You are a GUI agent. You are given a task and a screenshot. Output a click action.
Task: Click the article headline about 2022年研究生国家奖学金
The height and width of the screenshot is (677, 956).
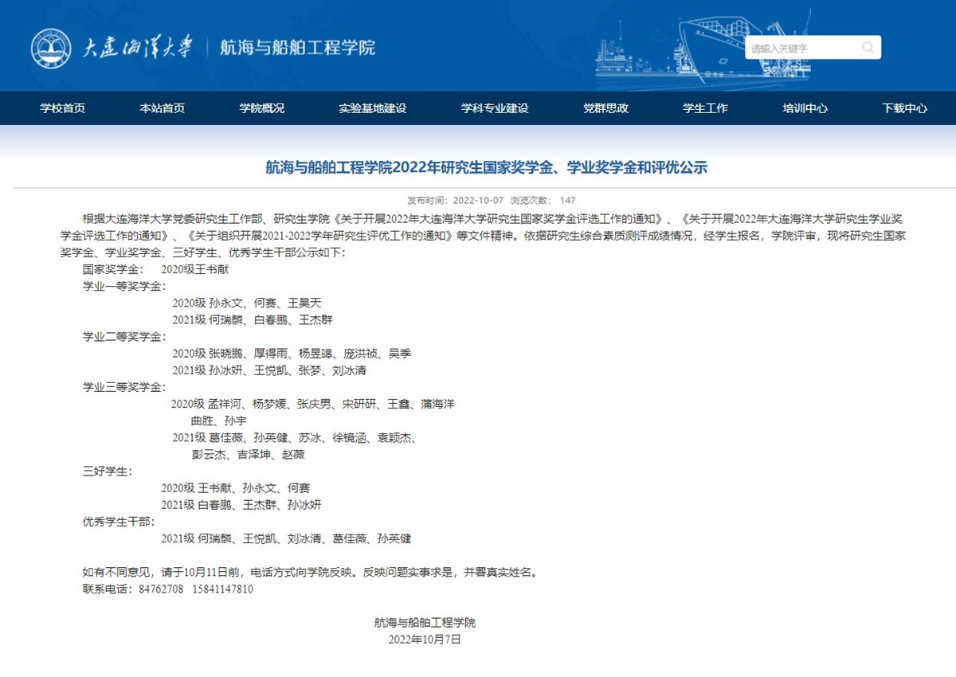(x=486, y=167)
